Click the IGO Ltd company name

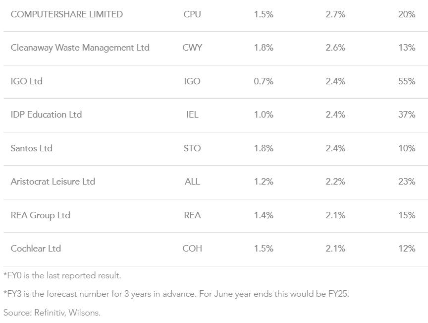(27, 81)
